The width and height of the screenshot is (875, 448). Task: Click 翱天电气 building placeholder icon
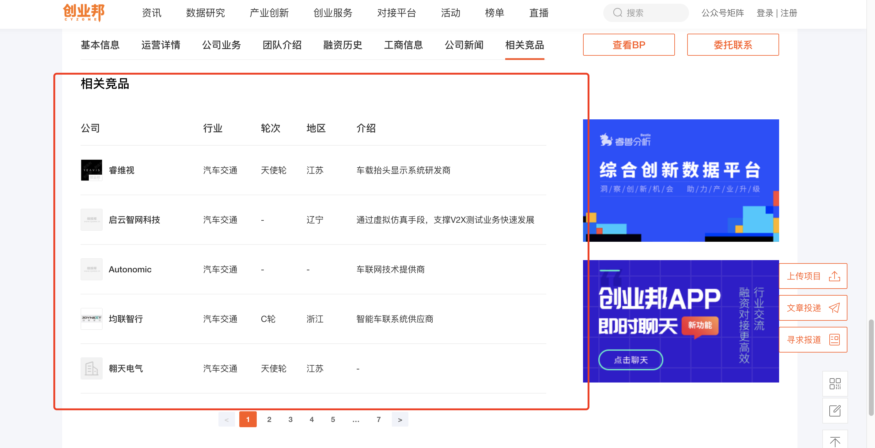(x=91, y=368)
